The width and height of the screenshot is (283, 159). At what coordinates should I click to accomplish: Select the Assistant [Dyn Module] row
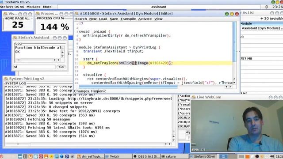point(261,28)
